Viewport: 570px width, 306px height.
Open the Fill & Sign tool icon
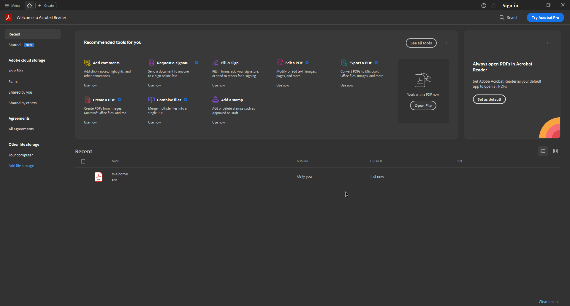pyautogui.click(x=215, y=63)
